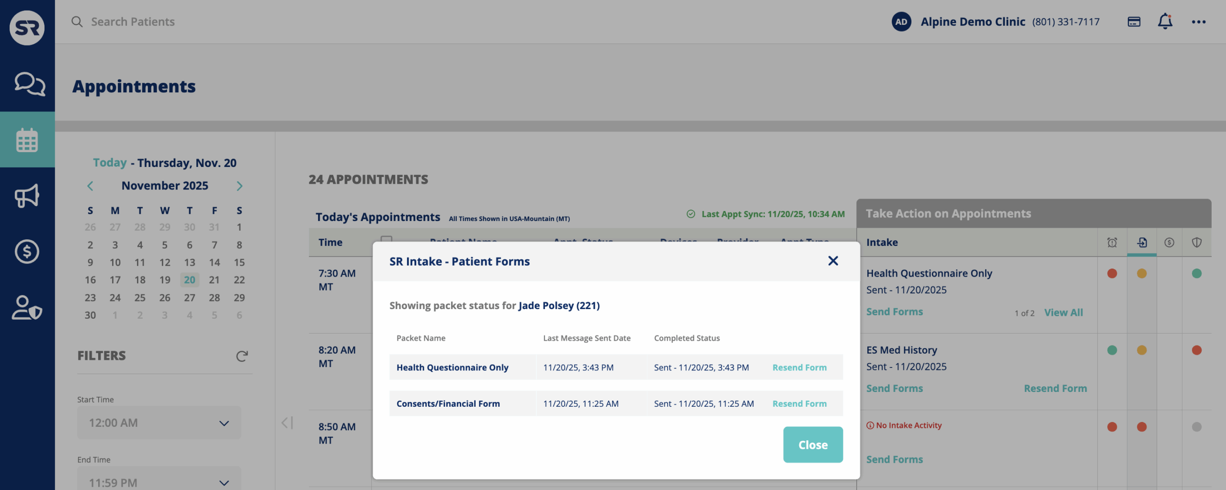Switch to the alarm reminders tab in Intake panel
The image size is (1226, 490).
[x=1112, y=243]
